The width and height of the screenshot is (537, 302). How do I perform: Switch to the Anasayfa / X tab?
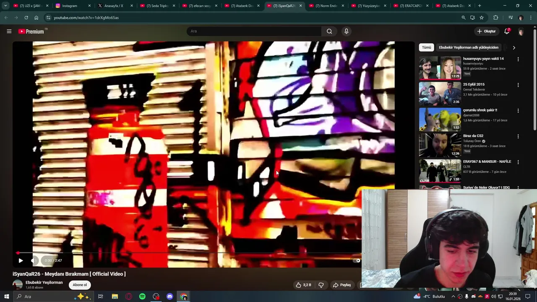click(x=115, y=6)
